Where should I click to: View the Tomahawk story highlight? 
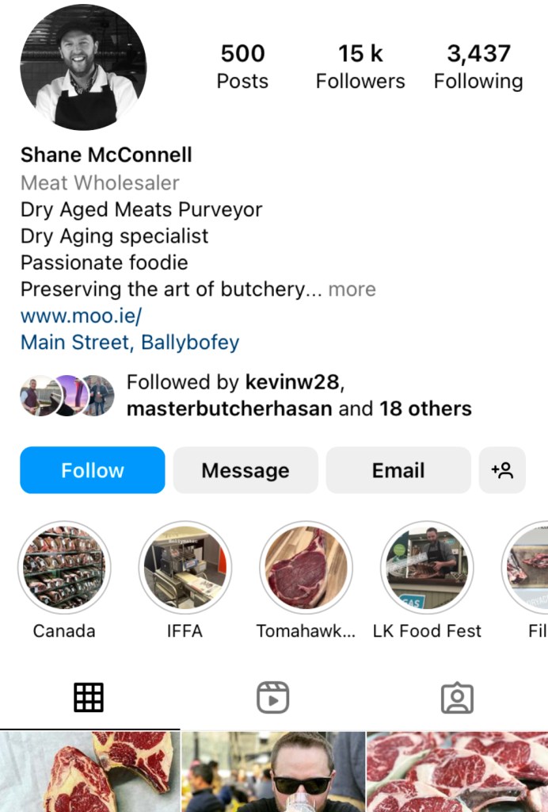[306, 568]
